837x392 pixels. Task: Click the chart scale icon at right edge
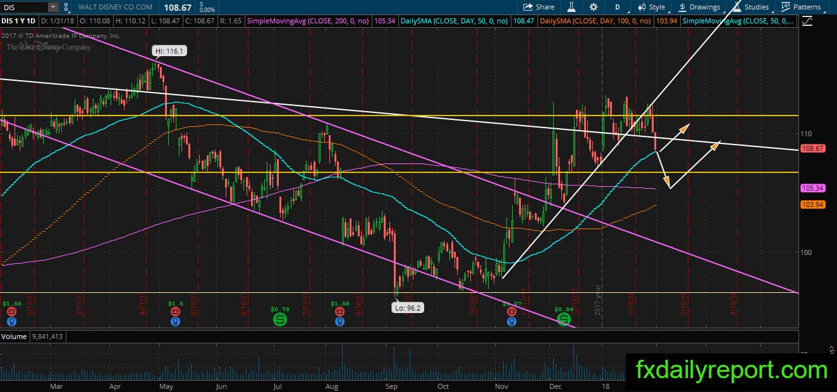806,21
